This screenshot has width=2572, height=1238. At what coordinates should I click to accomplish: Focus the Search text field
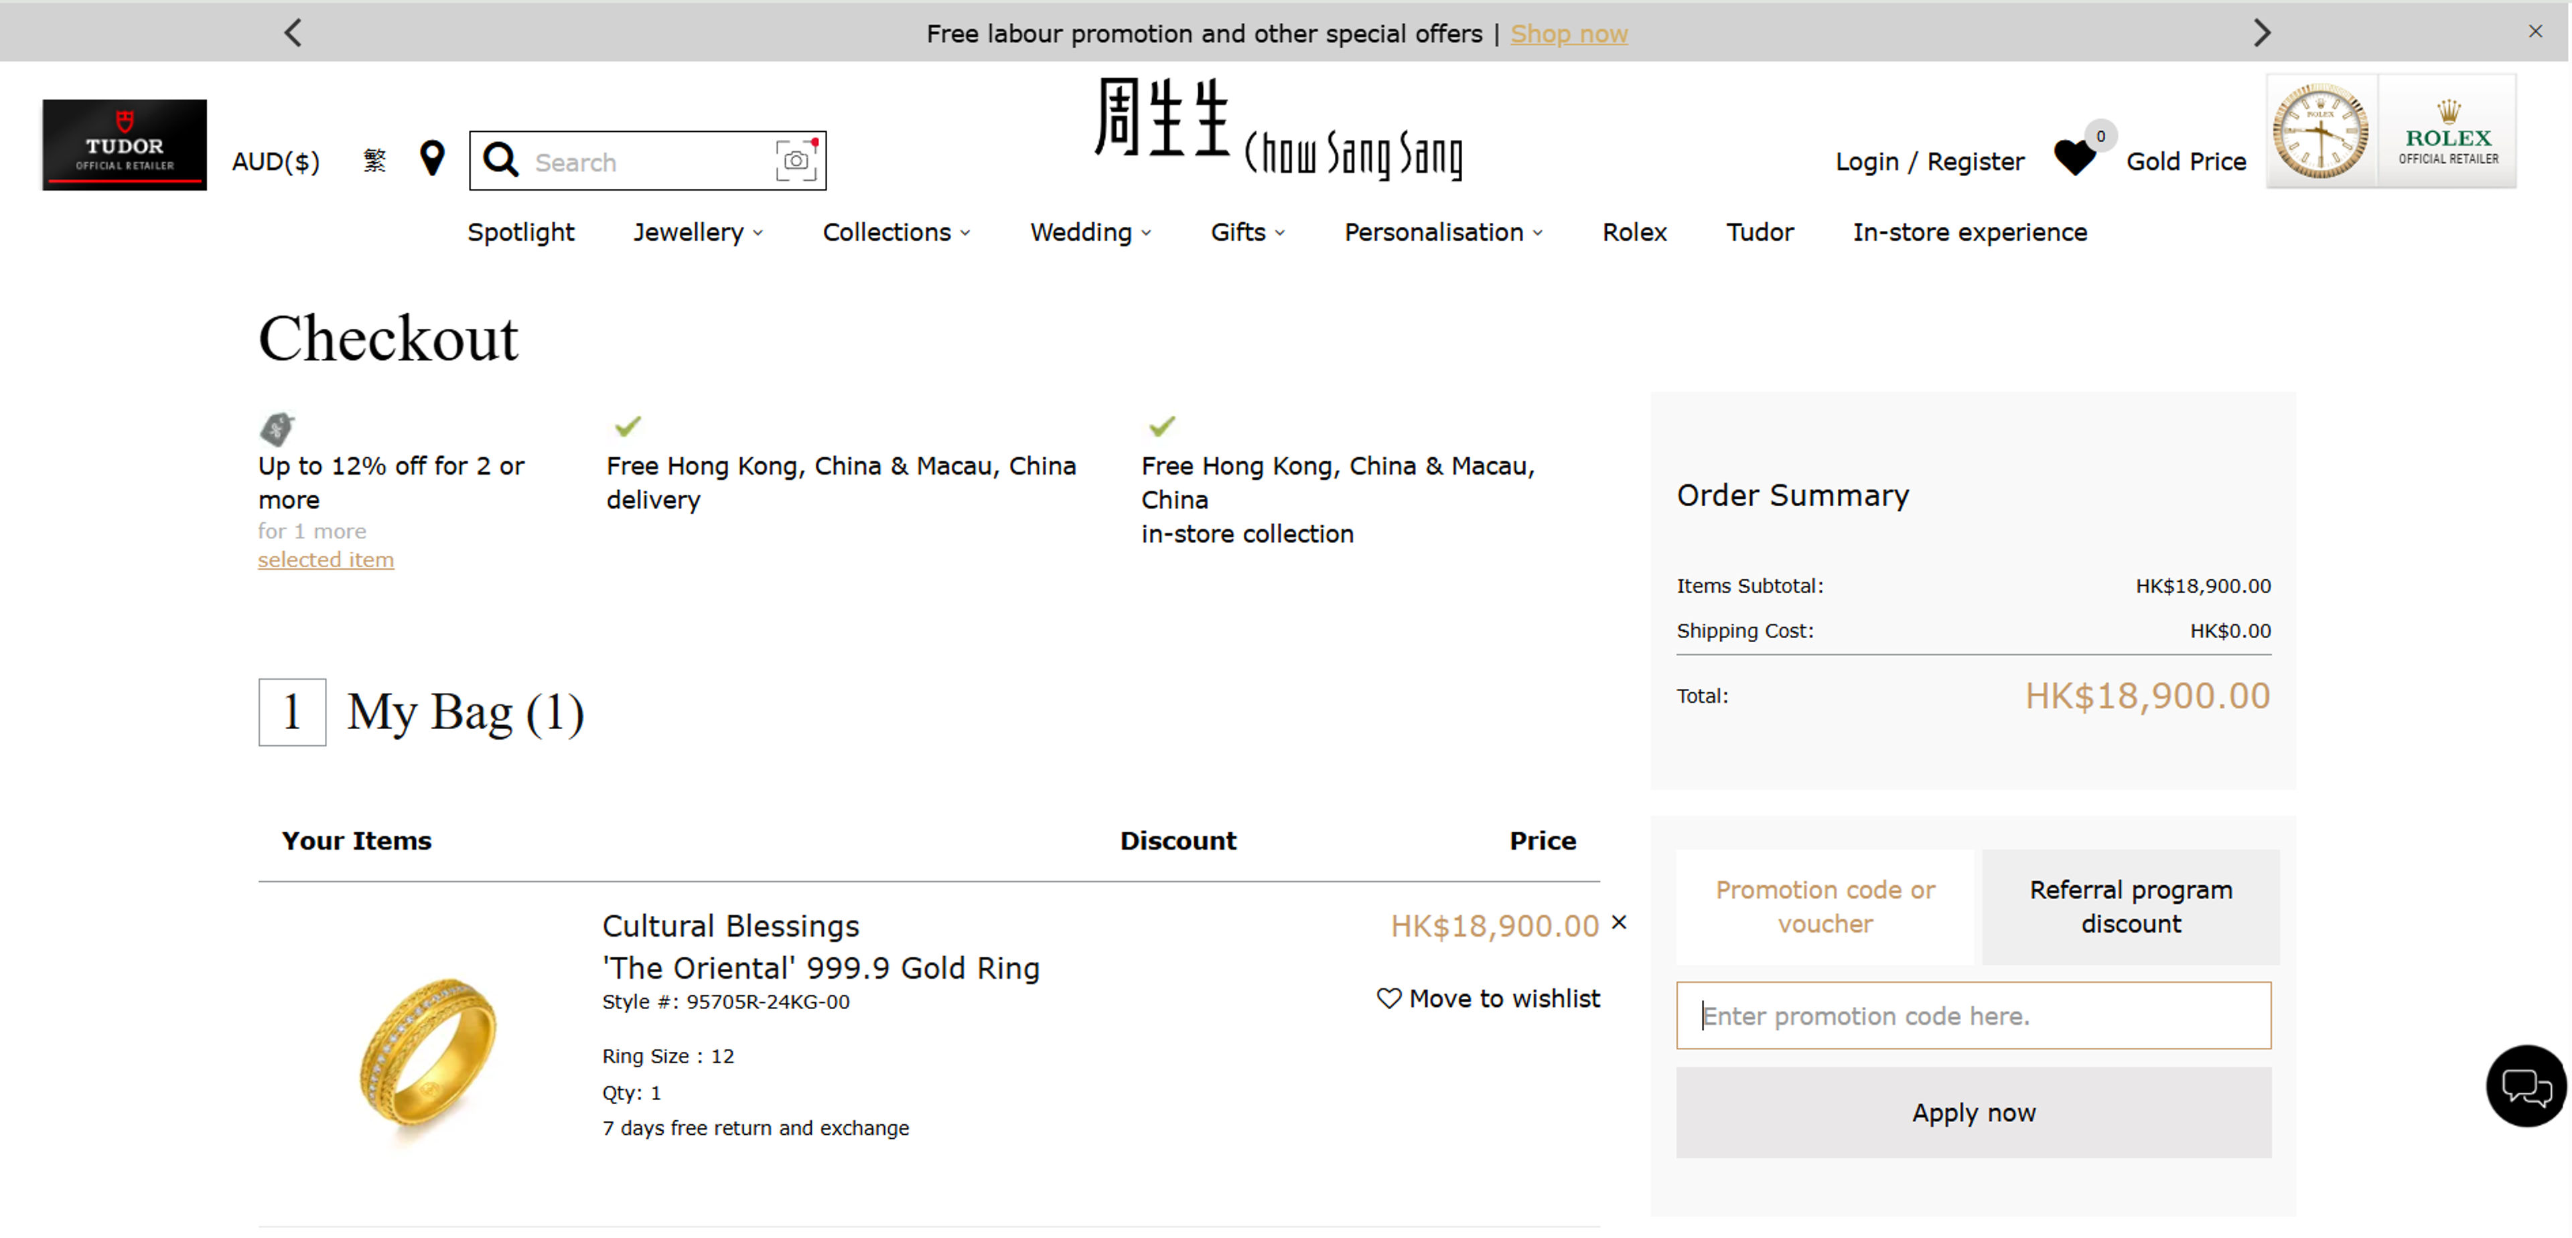point(649,162)
